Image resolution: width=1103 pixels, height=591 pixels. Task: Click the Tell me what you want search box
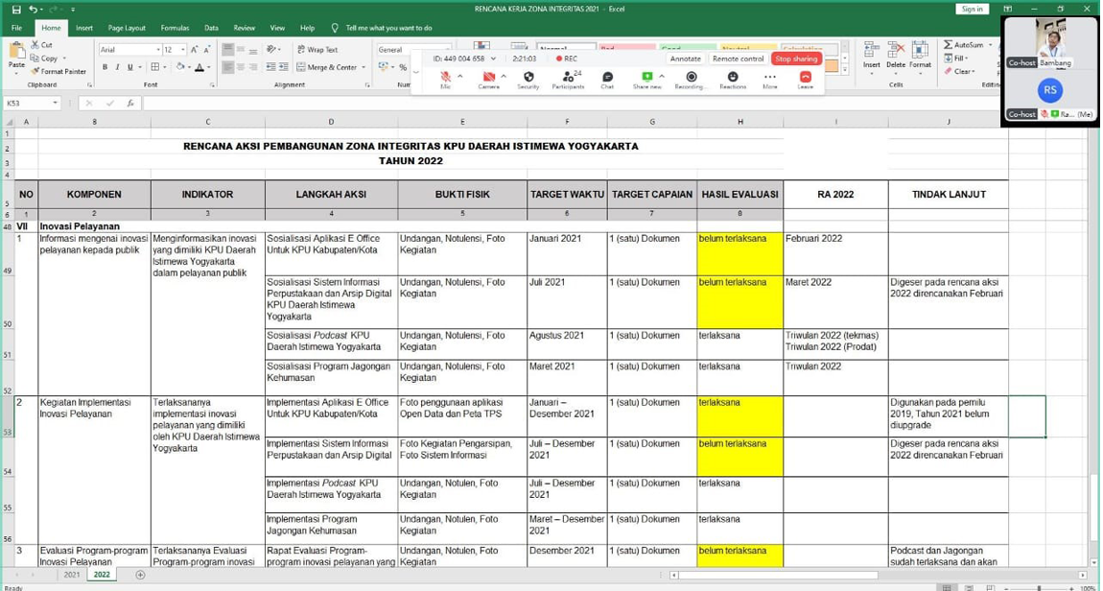387,28
